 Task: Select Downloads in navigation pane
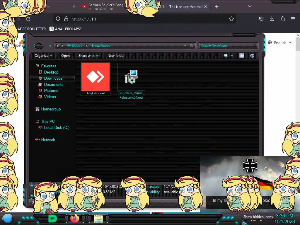52,78
